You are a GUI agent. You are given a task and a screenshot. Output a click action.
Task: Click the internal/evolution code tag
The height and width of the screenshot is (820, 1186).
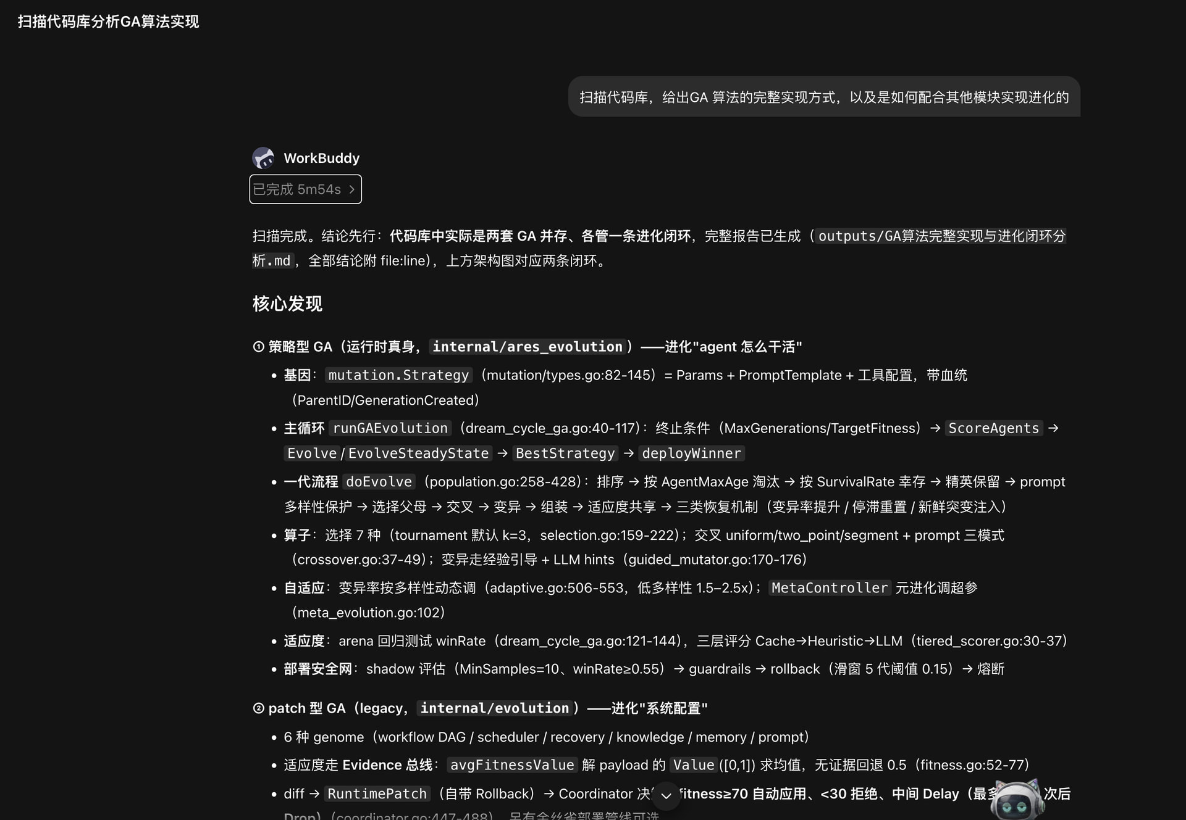click(x=495, y=708)
